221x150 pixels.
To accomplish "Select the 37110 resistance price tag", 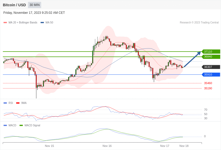I will [211, 52].
